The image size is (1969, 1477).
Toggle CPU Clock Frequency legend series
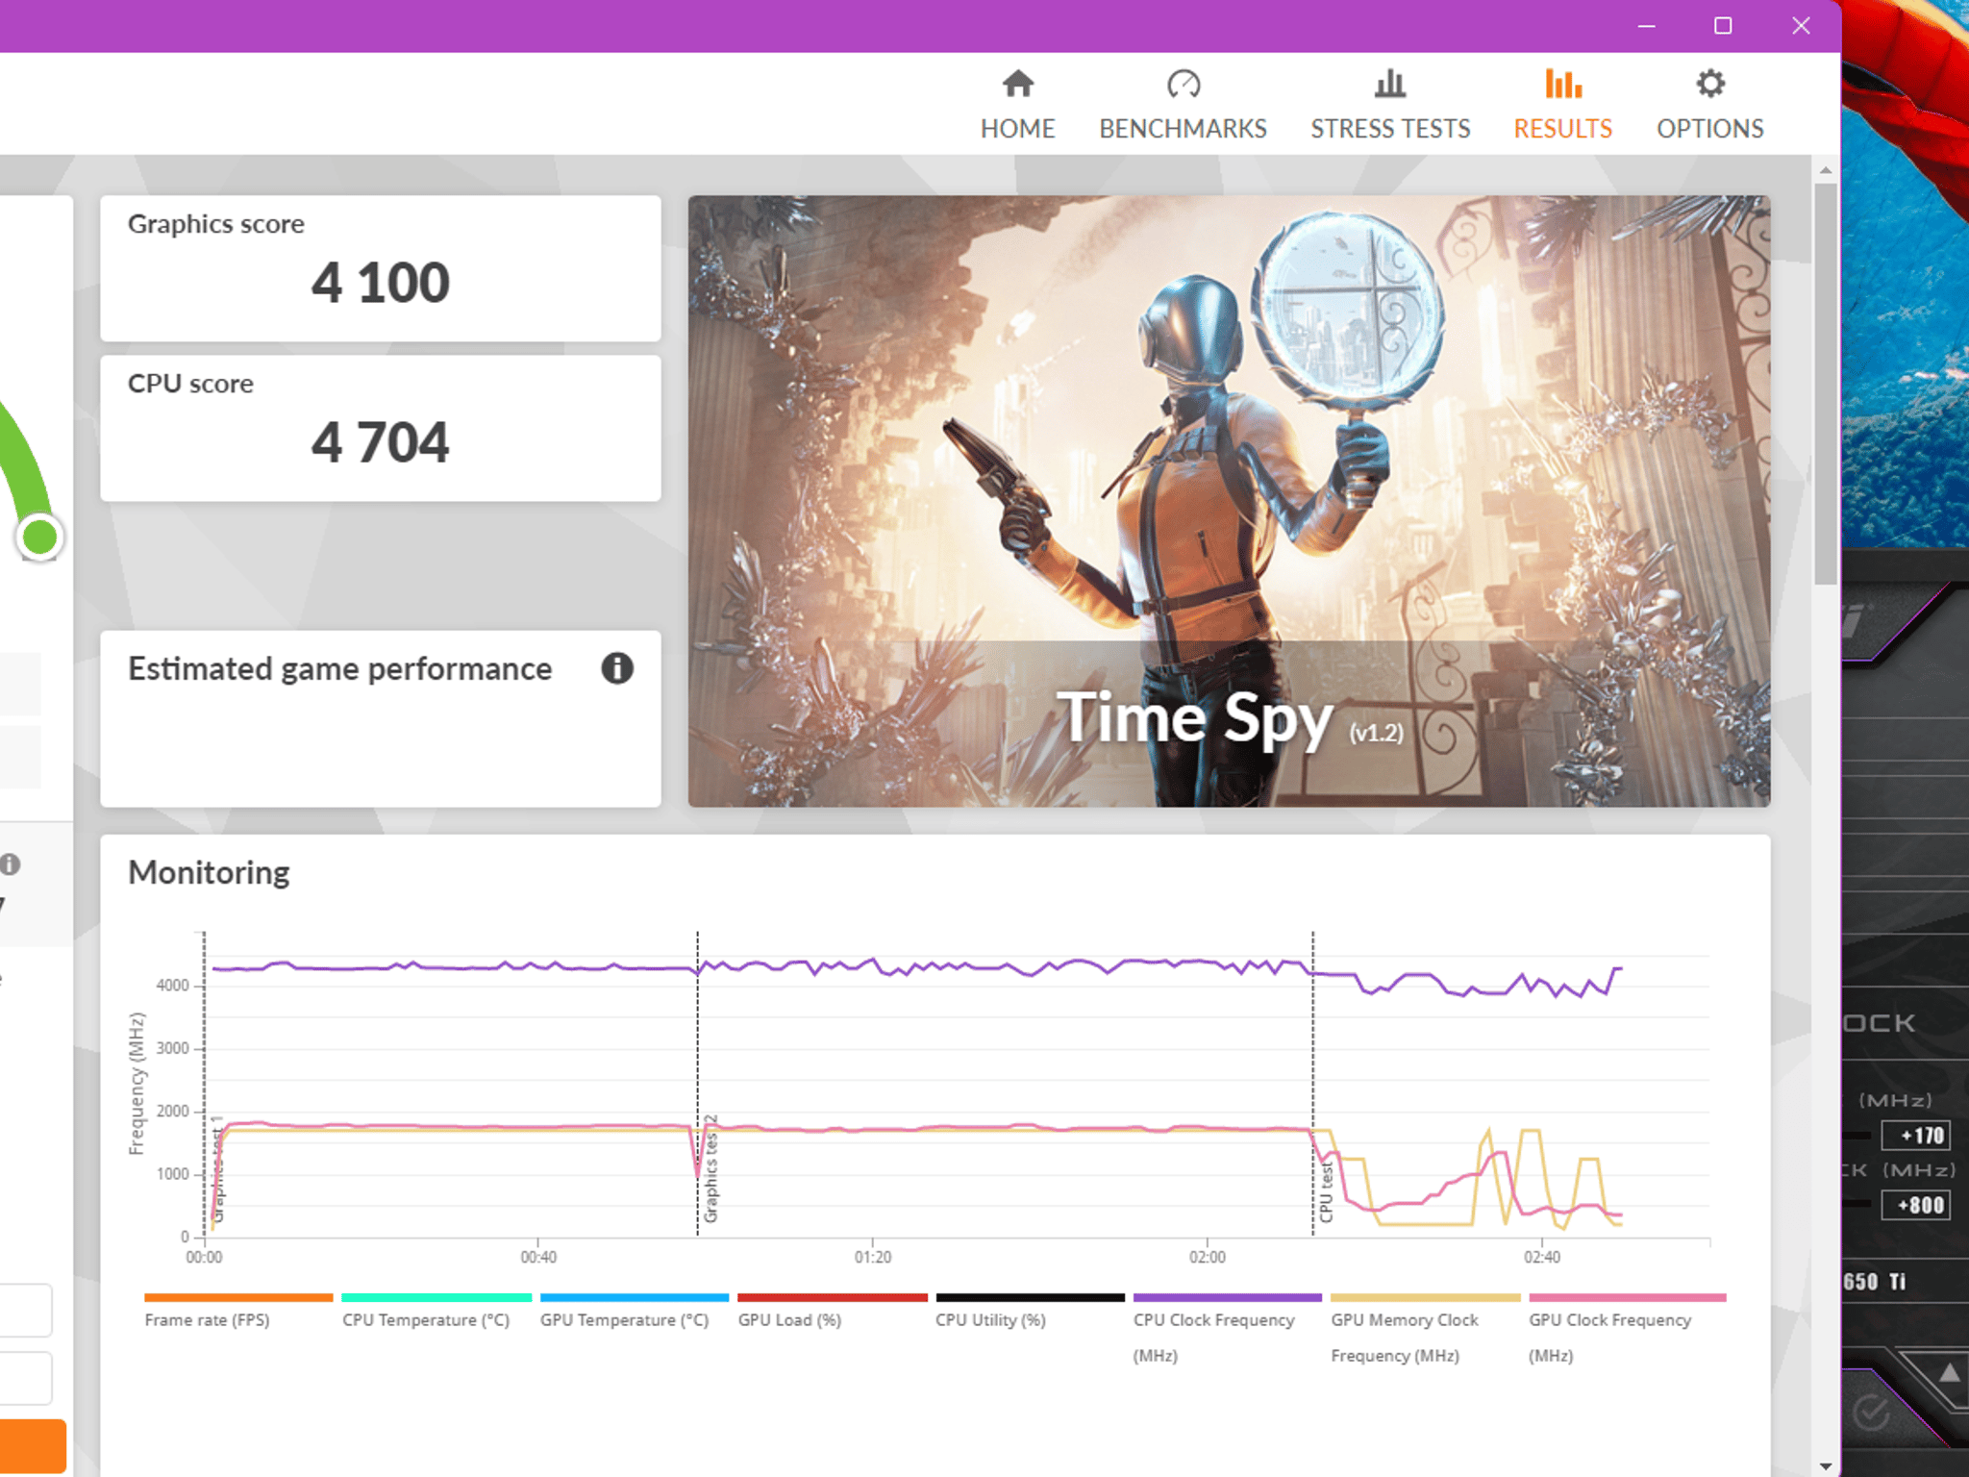pyautogui.click(x=1214, y=1337)
